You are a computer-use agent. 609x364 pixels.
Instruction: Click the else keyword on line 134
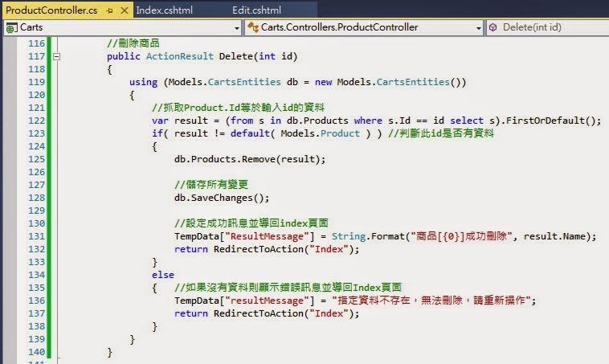[163, 275]
